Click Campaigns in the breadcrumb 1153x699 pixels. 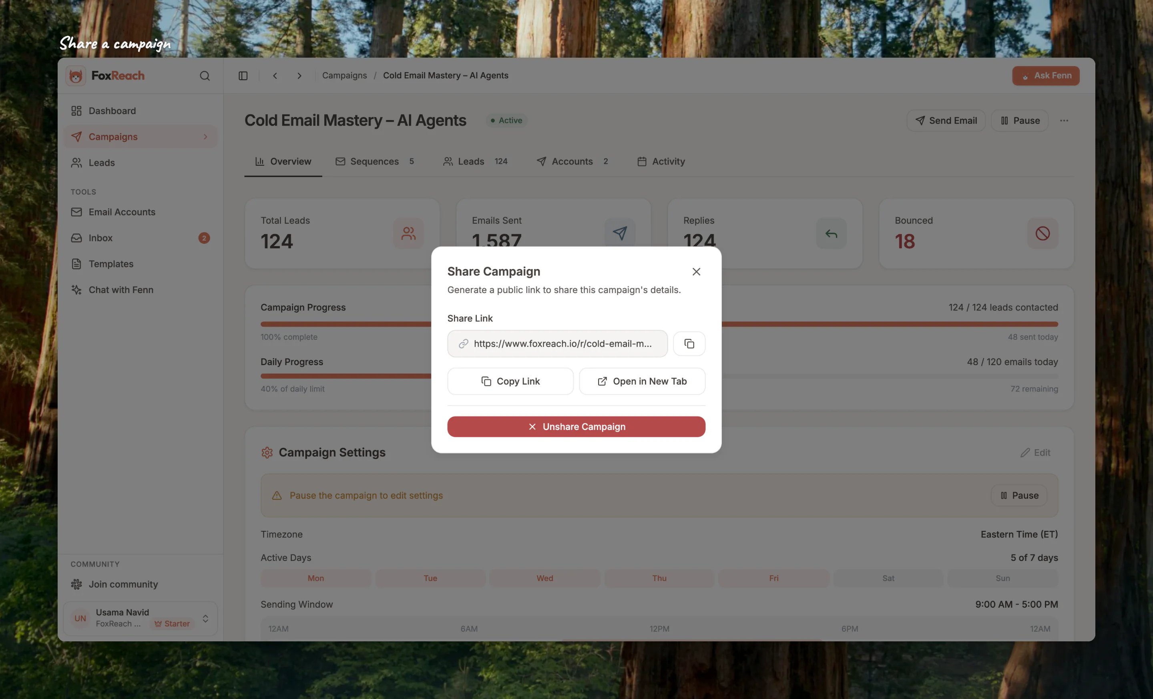pyautogui.click(x=344, y=76)
